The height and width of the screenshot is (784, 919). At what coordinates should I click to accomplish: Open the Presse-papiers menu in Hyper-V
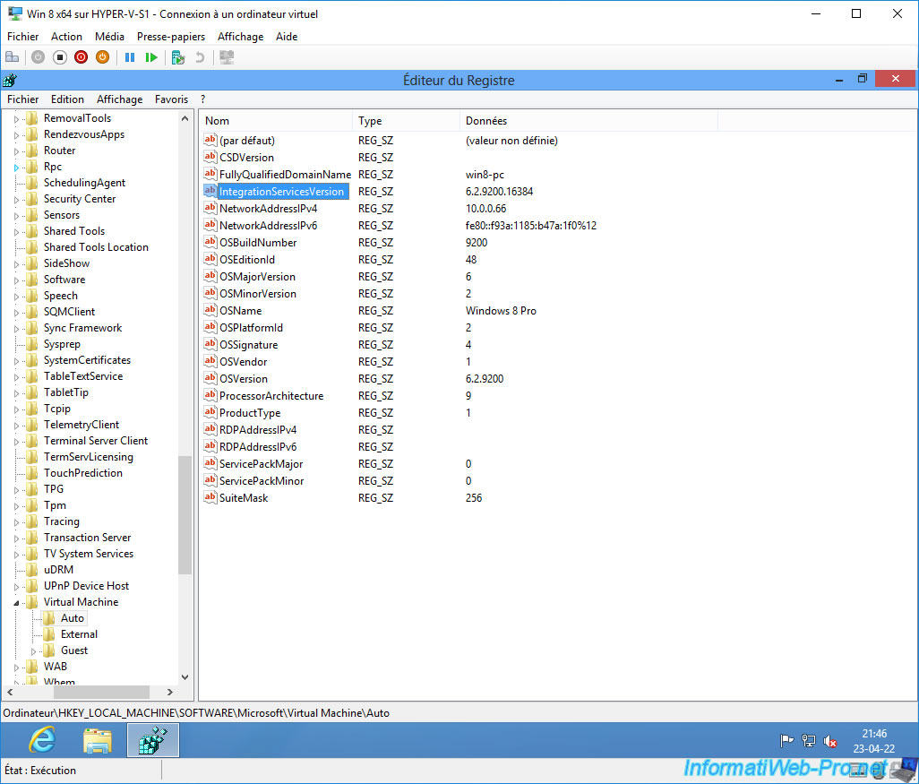(170, 37)
